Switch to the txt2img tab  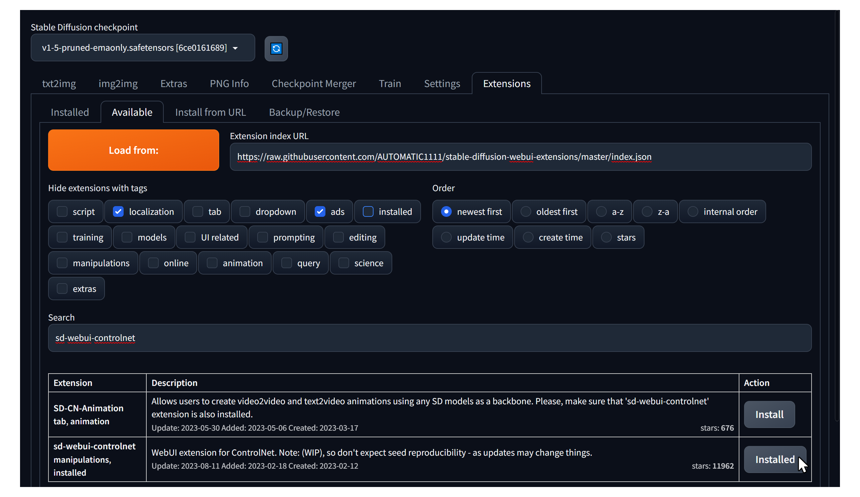point(59,83)
